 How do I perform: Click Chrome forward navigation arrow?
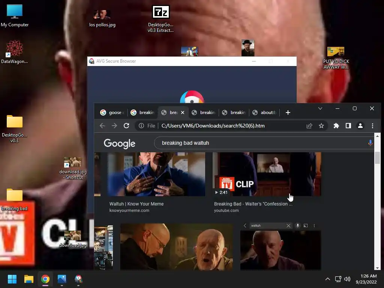[x=114, y=126]
